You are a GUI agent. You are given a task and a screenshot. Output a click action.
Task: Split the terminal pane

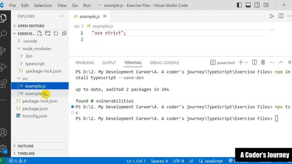tap(255, 62)
